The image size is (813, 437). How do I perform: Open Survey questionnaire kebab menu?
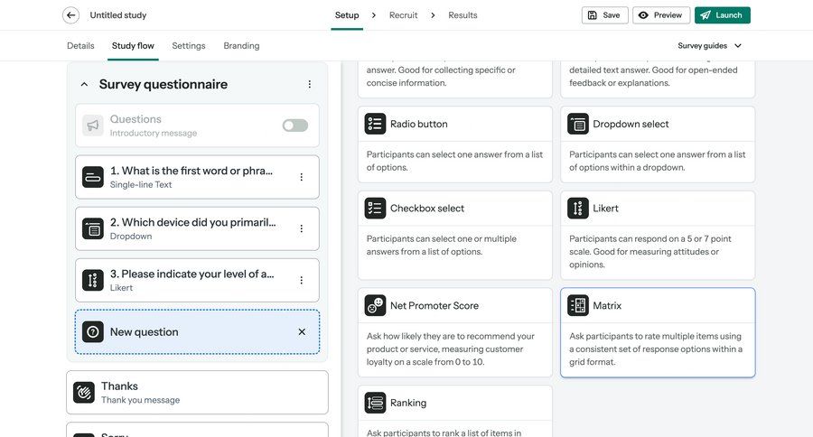tap(309, 84)
